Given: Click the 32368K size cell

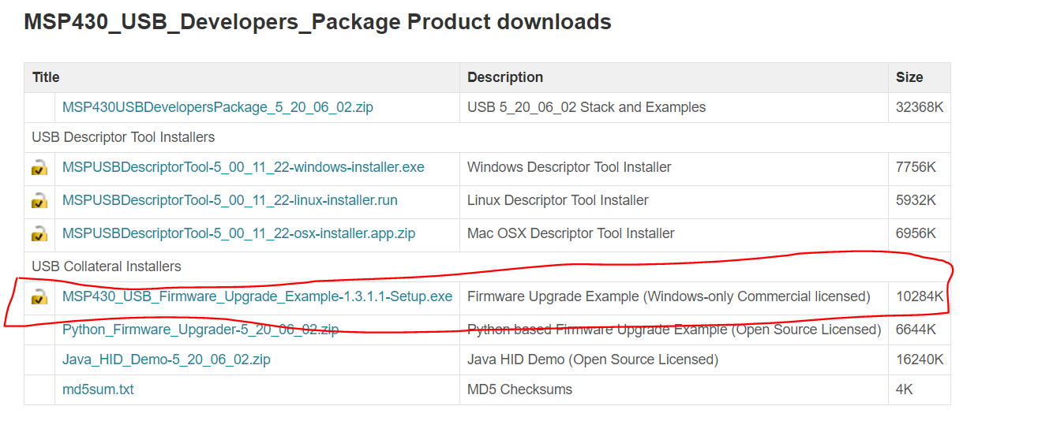Looking at the screenshot, I should pyautogui.click(x=919, y=107).
